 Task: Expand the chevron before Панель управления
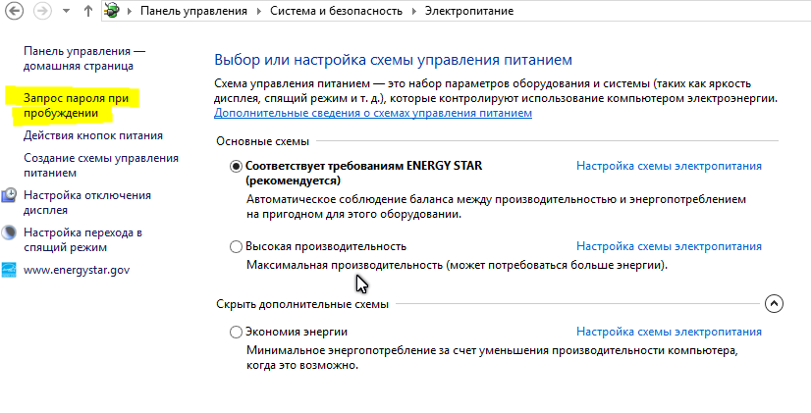pos(130,11)
